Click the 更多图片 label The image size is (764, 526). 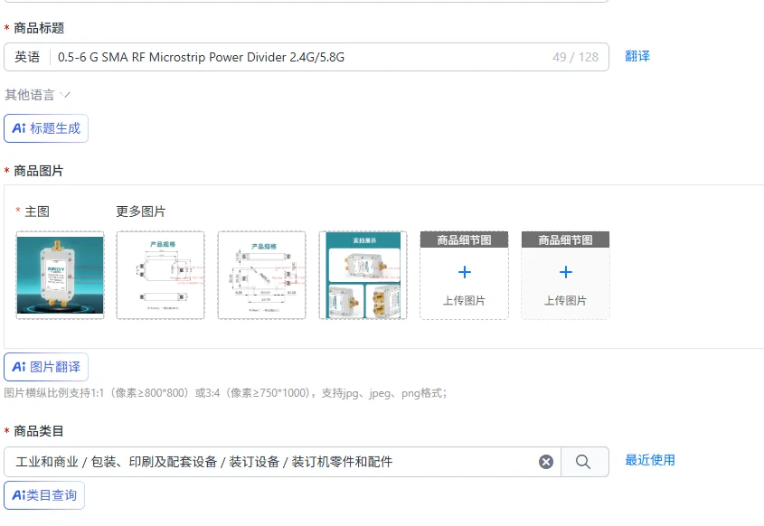[141, 211]
